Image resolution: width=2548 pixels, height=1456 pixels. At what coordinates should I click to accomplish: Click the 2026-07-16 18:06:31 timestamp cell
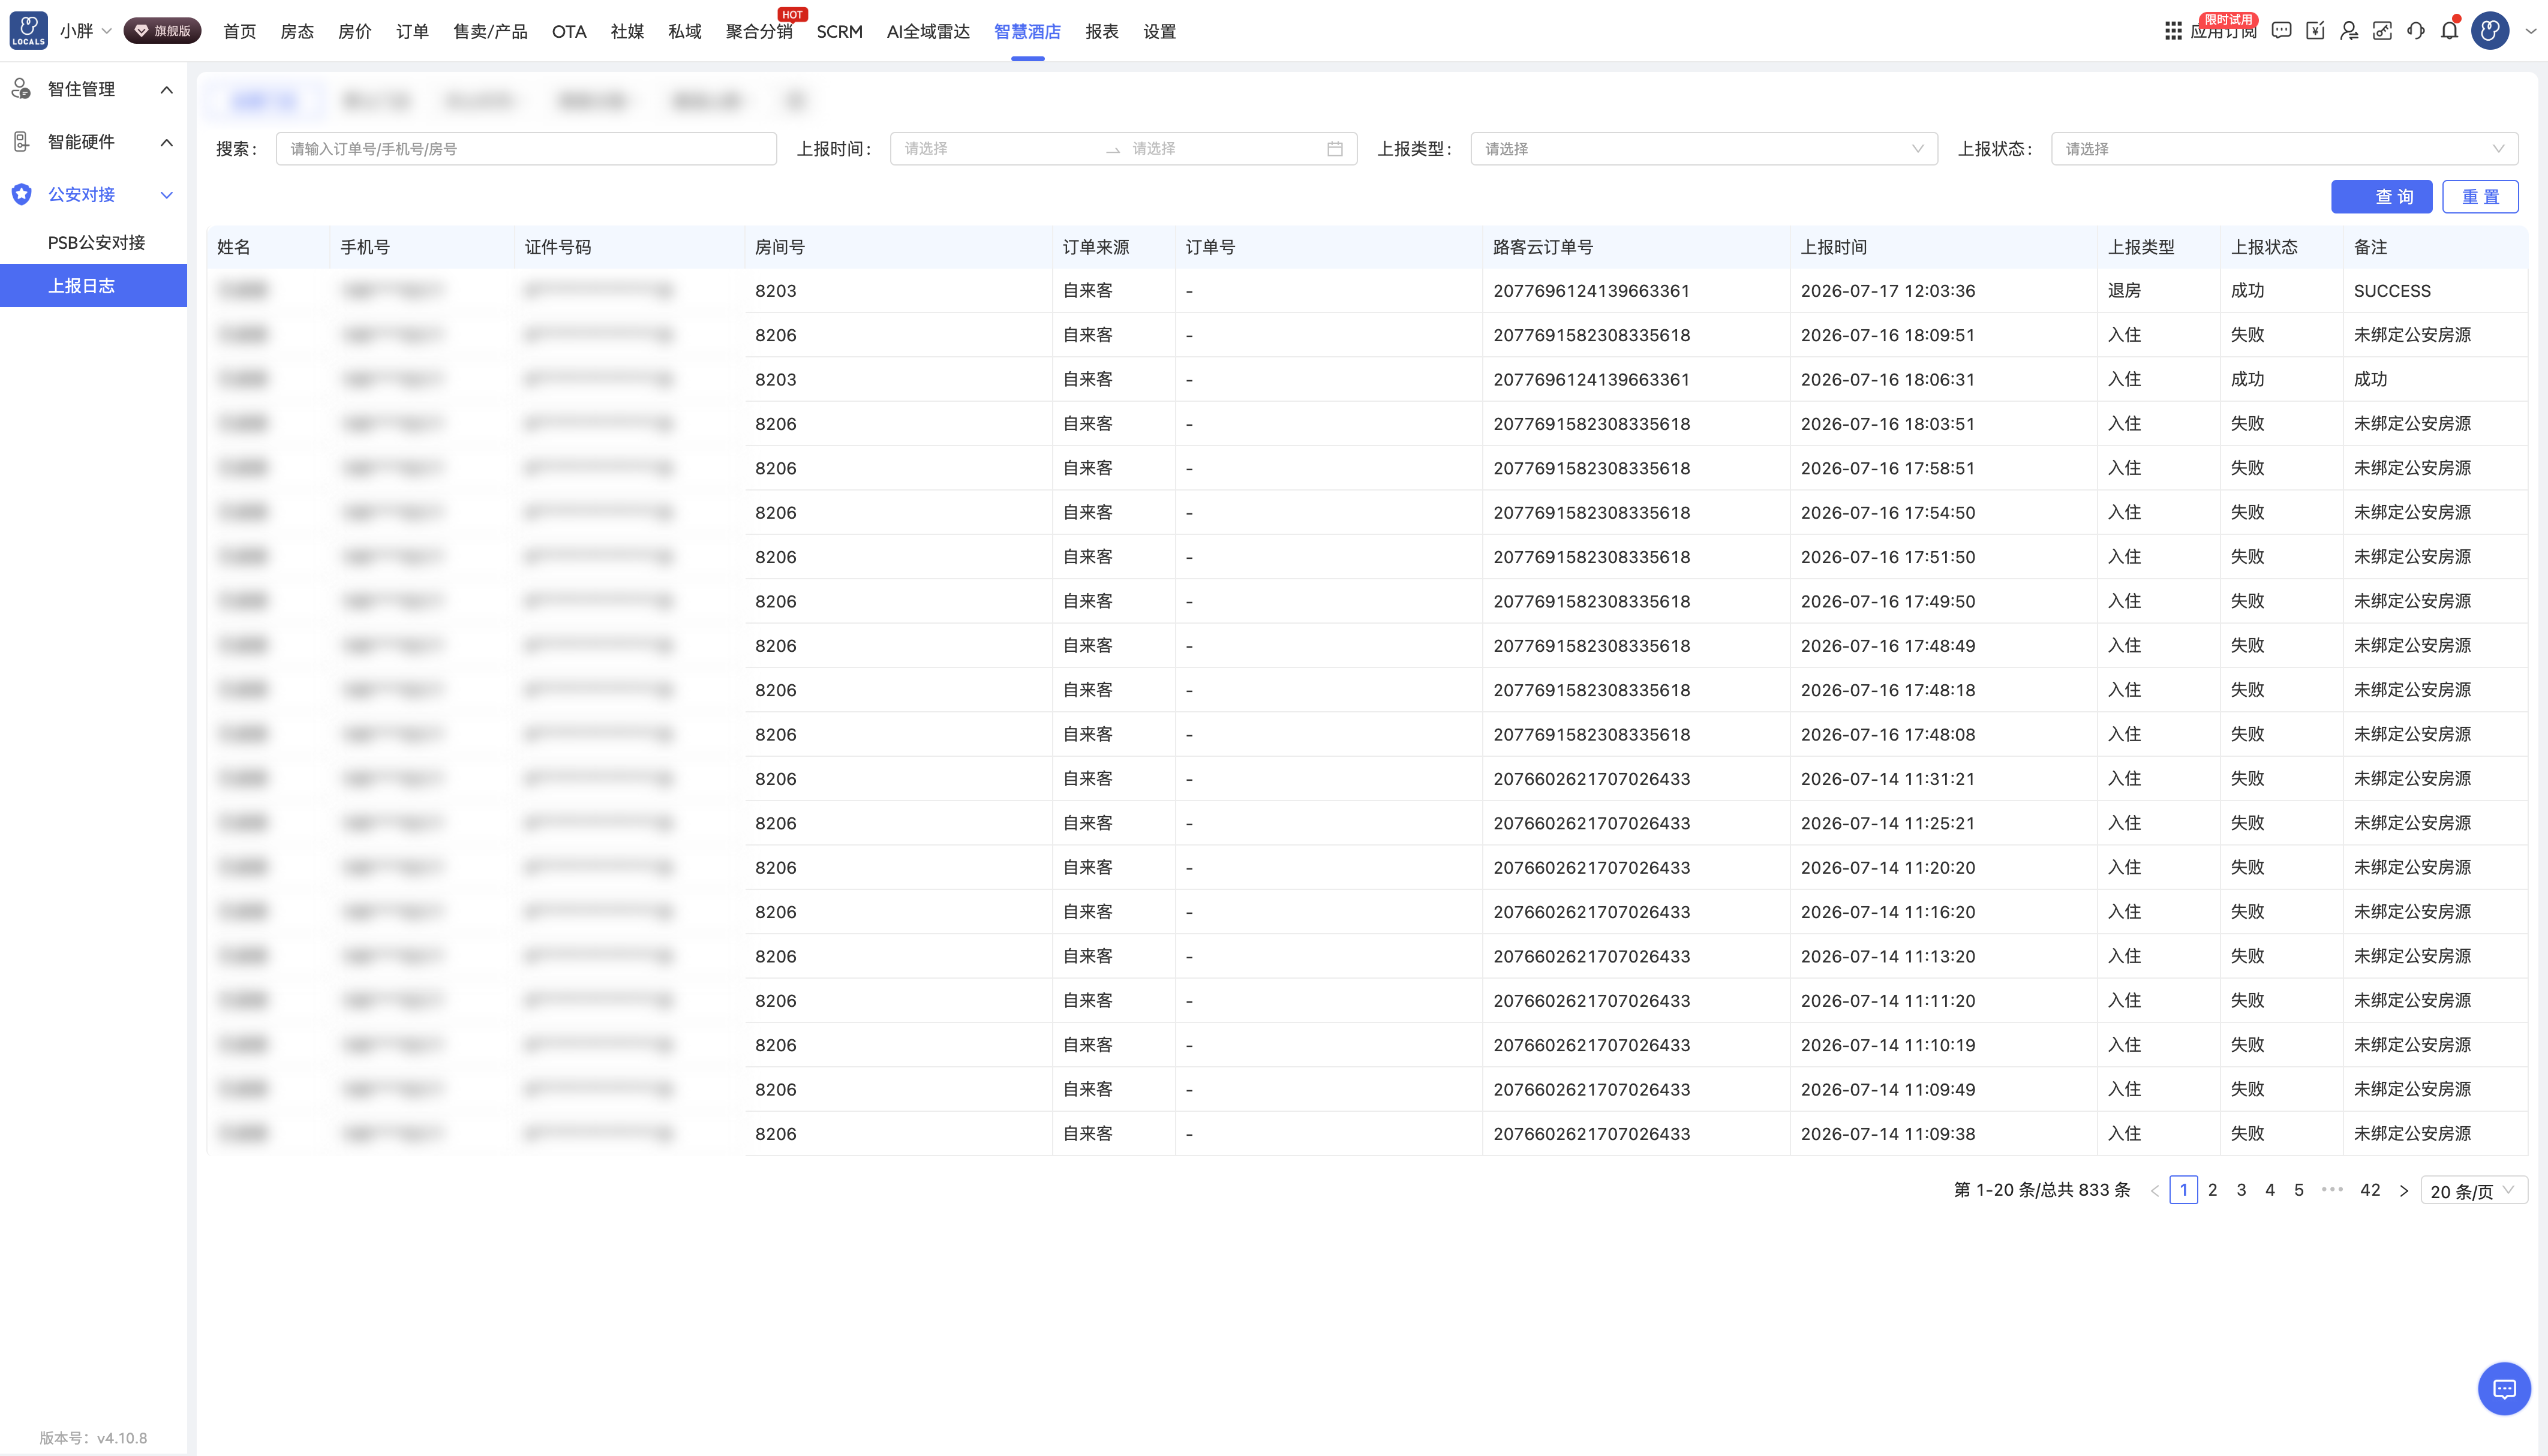click(x=1888, y=380)
